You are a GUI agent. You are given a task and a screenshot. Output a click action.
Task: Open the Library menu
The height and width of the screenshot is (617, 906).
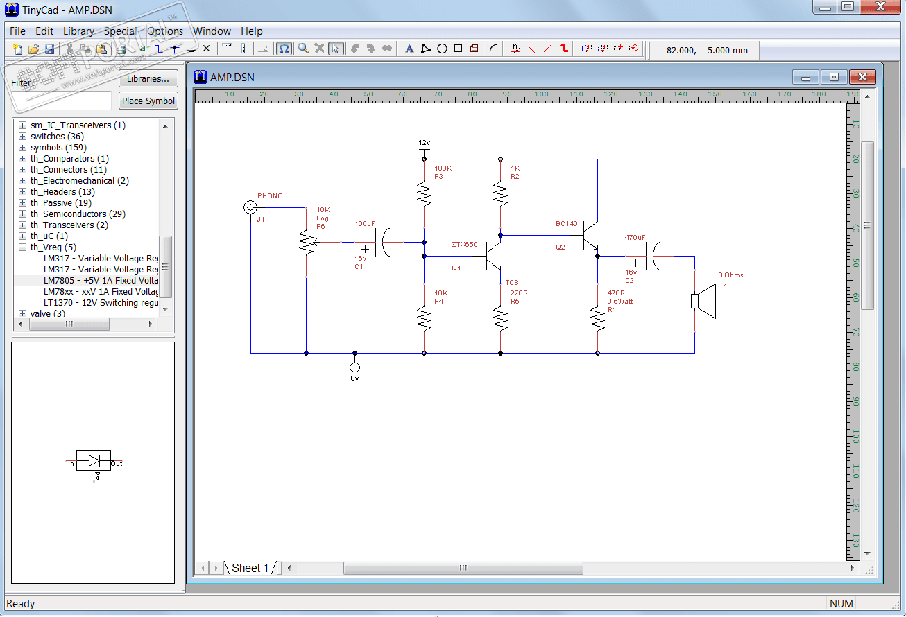pos(78,31)
